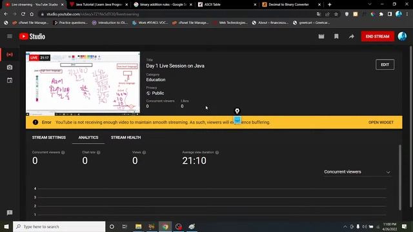Show hidden system tray icons chevron
This screenshot has height=232, width=413.
345,226
